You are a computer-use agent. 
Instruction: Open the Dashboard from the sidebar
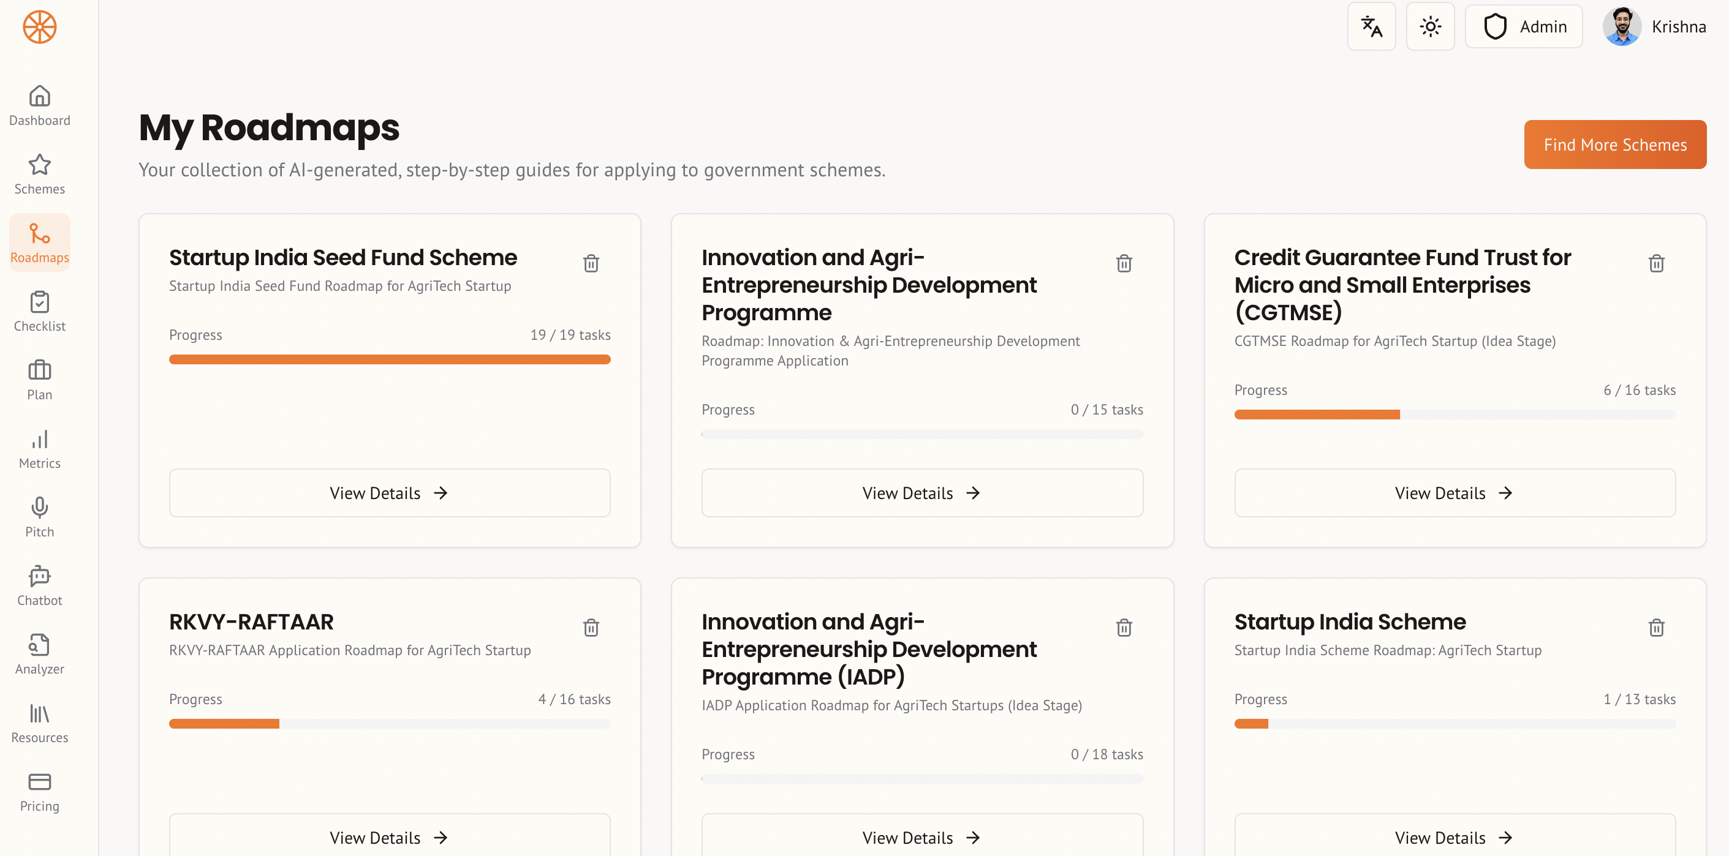39,106
